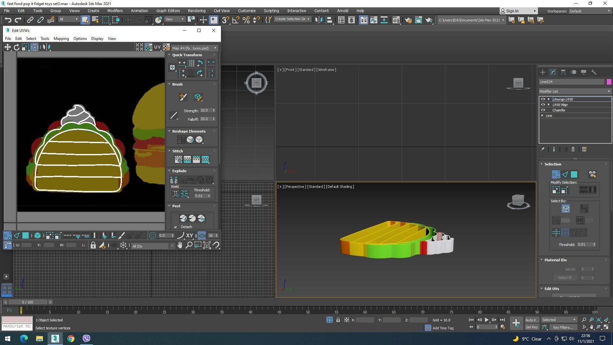Toggle visibility of the Chamfer modifier
613x345 pixels.
(543, 110)
